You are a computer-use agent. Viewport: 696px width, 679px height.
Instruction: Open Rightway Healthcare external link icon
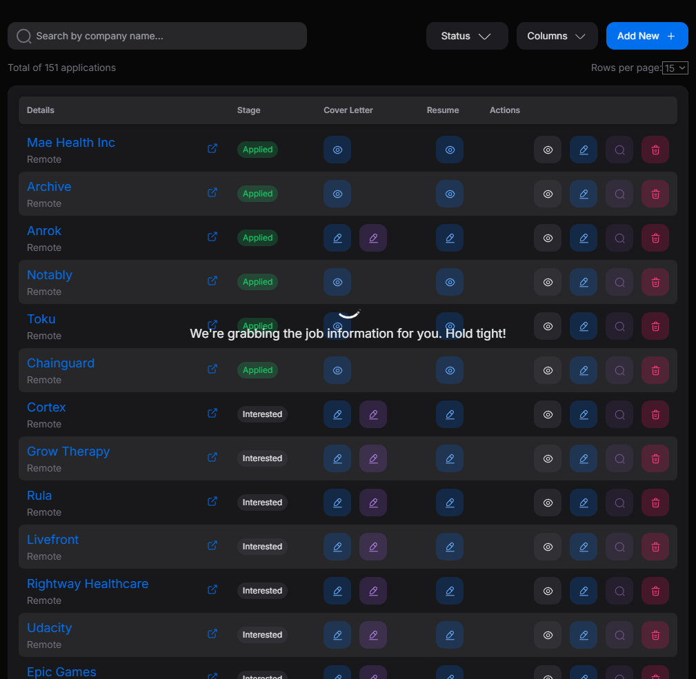pos(212,589)
